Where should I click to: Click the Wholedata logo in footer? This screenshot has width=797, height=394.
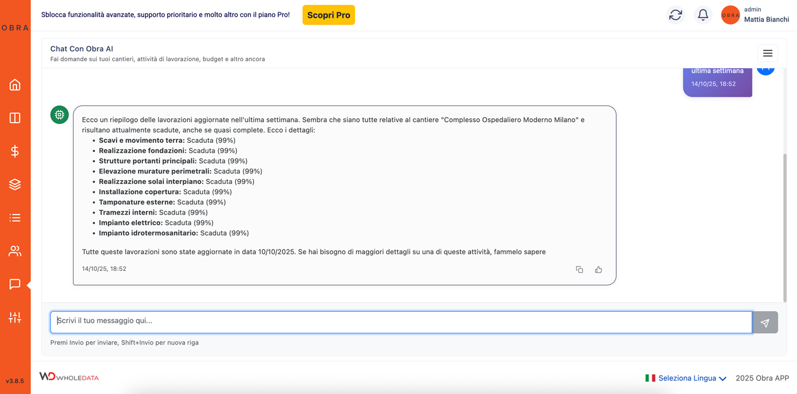69,377
